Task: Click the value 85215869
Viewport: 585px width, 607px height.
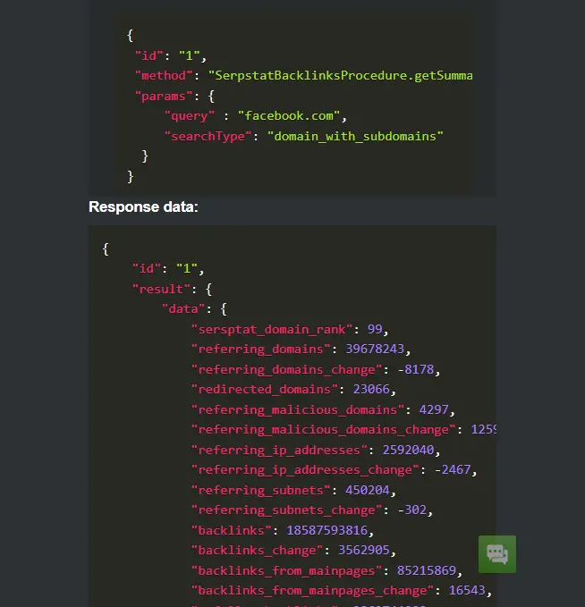Action: pyautogui.click(x=427, y=570)
